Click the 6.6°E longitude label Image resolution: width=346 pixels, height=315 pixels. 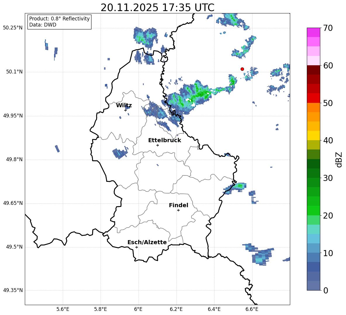[252, 309]
